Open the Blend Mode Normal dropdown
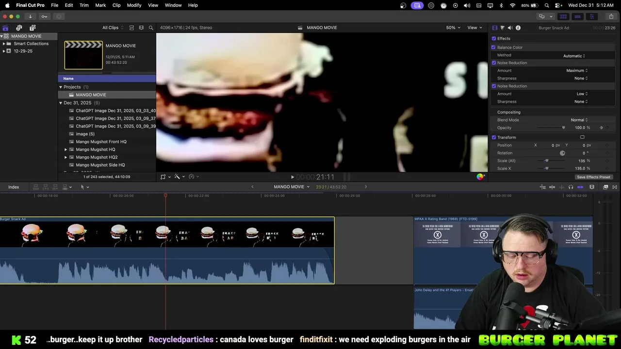The height and width of the screenshot is (349, 621). [579, 120]
